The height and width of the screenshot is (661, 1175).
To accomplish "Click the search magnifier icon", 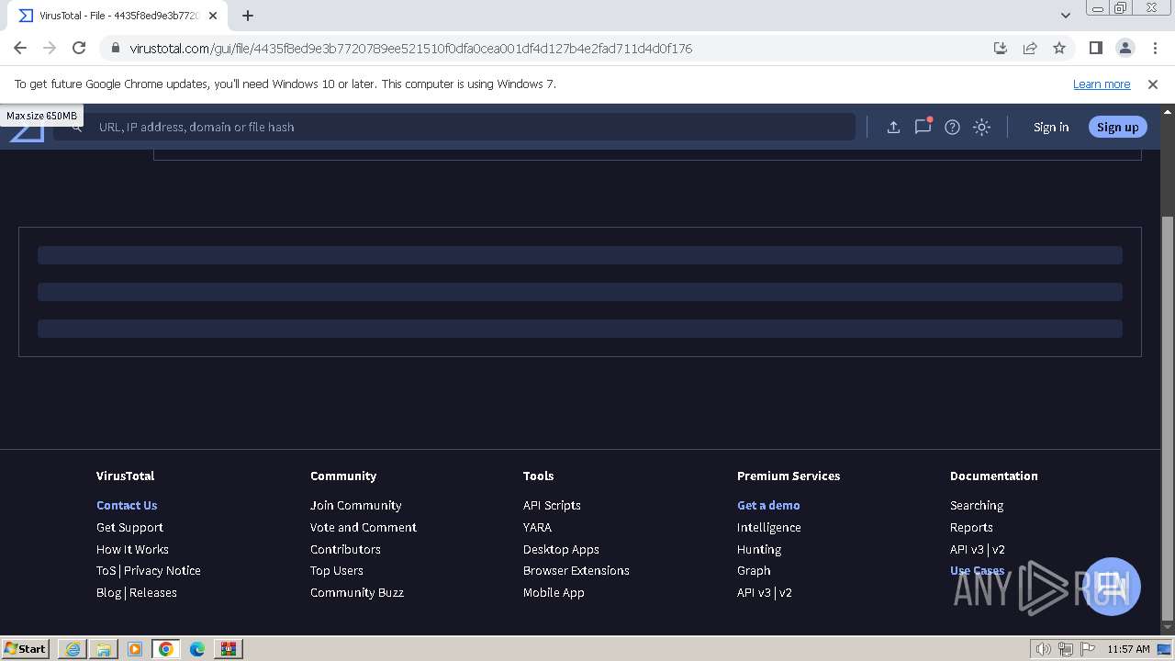I will click(x=77, y=127).
